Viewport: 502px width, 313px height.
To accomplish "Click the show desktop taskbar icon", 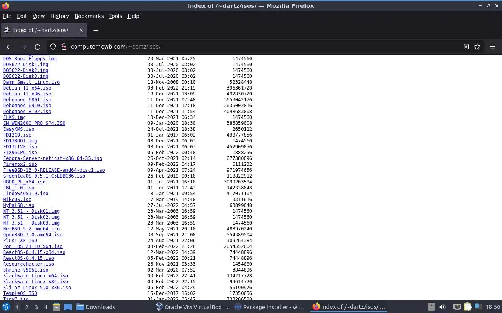I will (68, 307).
